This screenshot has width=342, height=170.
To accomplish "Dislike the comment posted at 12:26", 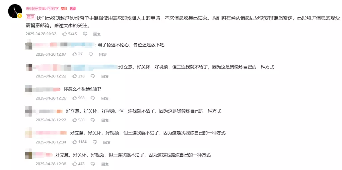I will 93,98.
